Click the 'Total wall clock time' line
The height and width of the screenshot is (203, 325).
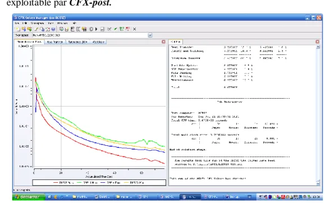pos(205,135)
